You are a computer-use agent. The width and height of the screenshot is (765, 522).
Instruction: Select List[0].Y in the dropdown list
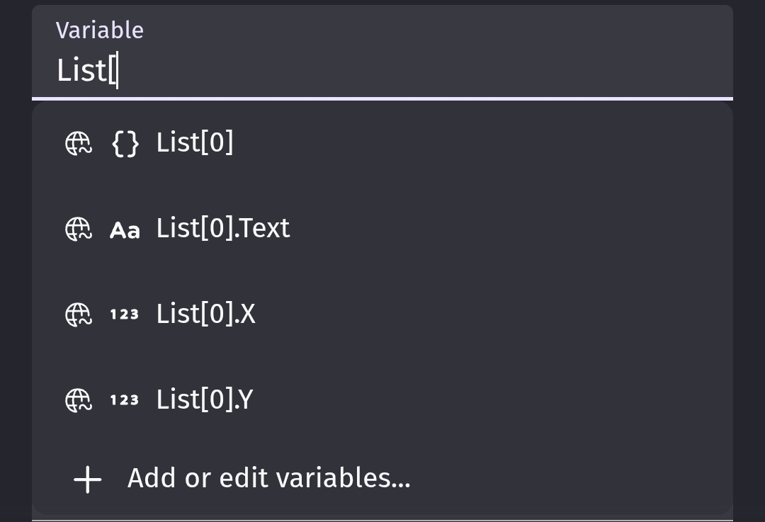tap(382, 400)
